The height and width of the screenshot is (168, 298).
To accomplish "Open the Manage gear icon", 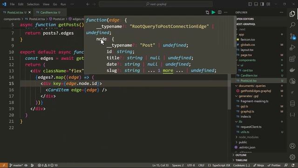I will click(292, 157).
